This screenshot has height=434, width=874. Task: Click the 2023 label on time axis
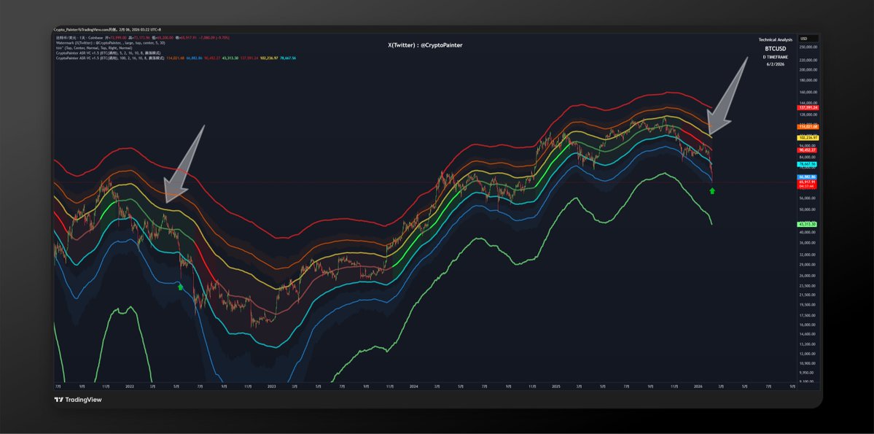tap(272, 386)
